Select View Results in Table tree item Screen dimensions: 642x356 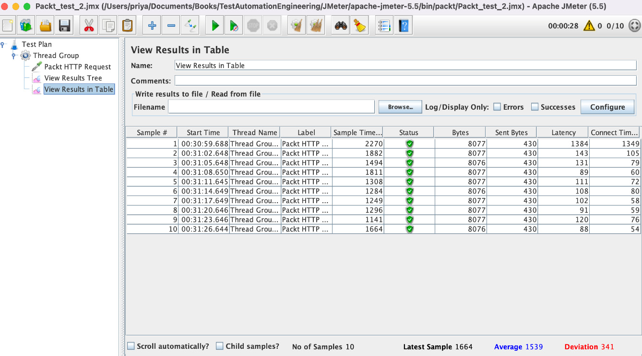[x=79, y=89]
